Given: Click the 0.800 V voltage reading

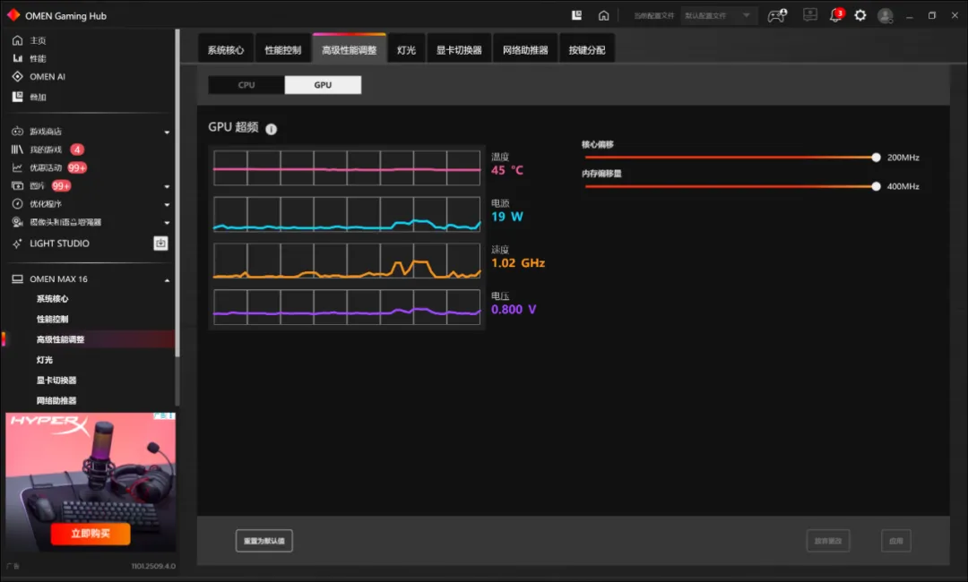Looking at the screenshot, I should 514,310.
